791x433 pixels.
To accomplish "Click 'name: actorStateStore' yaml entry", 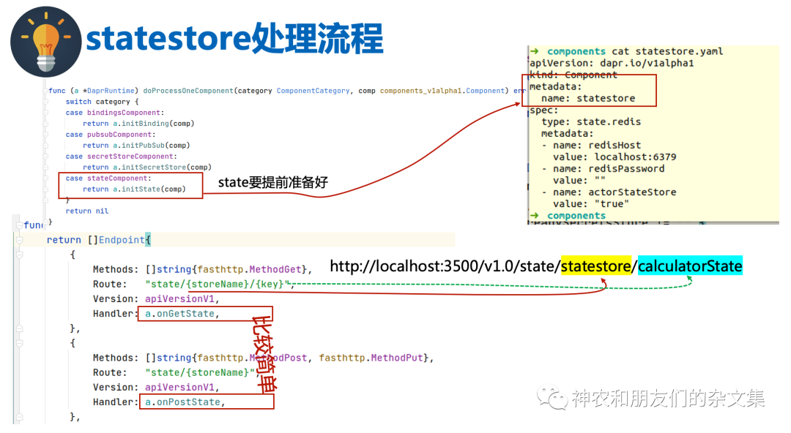I will [614, 192].
